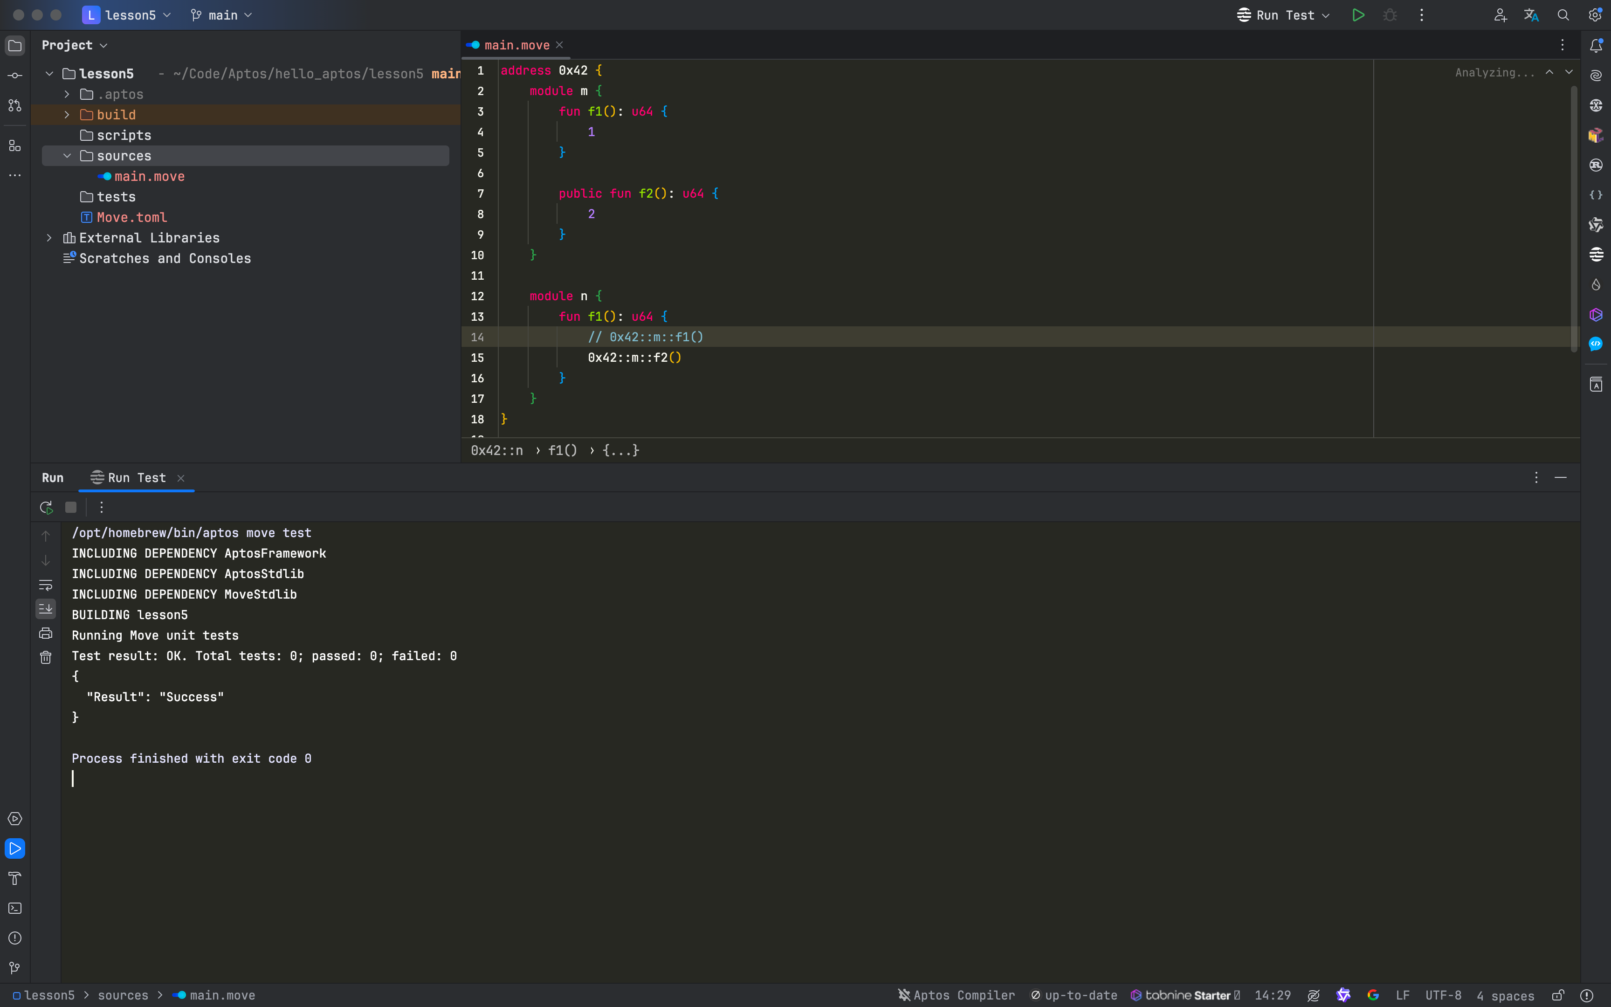Select the tests folder

tap(108, 196)
